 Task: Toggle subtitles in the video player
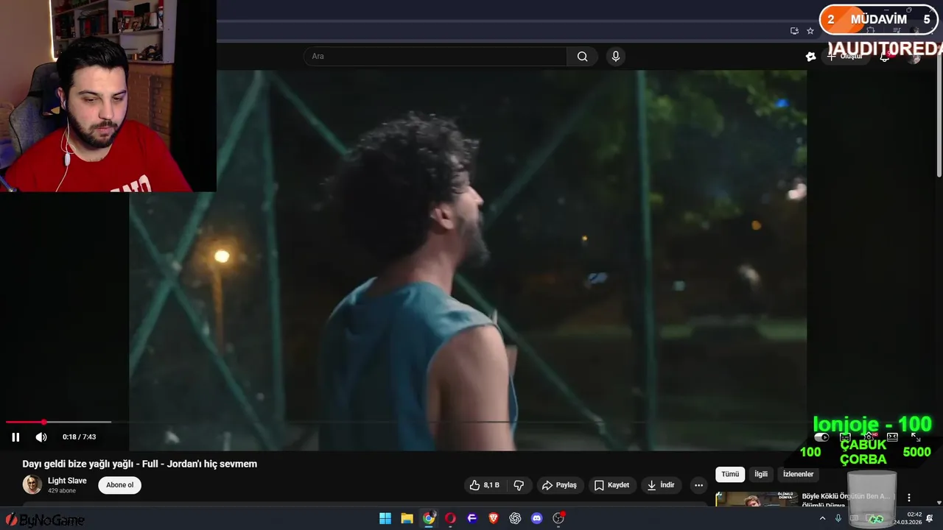click(x=845, y=437)
